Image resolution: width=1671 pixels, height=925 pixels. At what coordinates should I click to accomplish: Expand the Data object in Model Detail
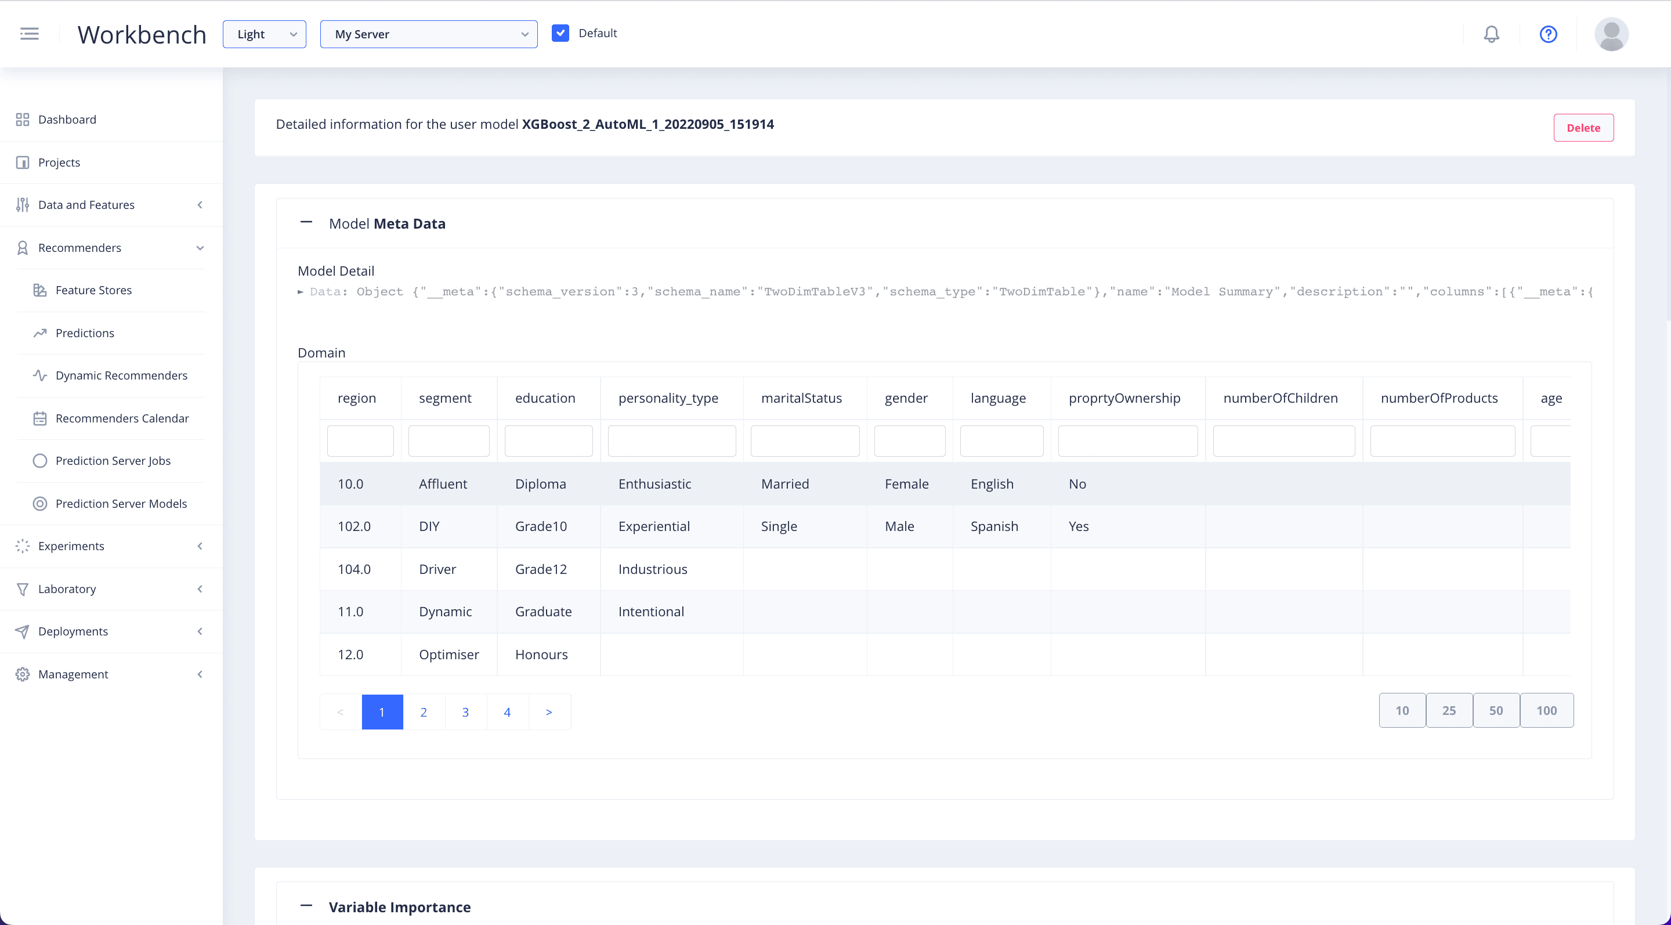pos(301,292)
